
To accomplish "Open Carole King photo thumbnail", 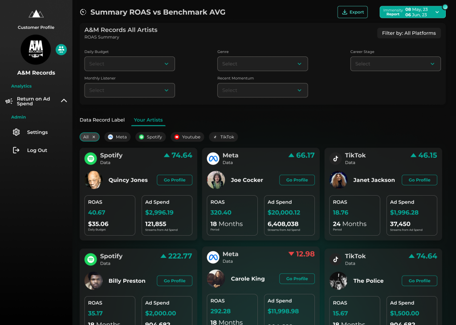I will [216, 278].
